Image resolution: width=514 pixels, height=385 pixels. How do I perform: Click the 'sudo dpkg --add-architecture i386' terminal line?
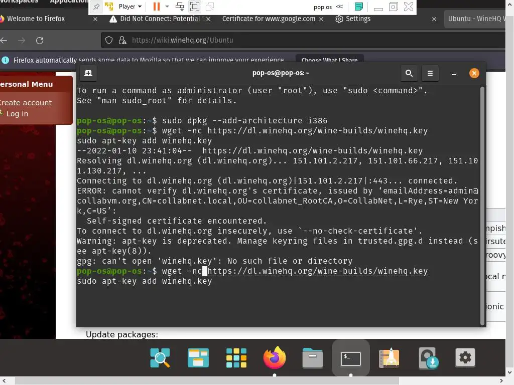[x=245, y=120]
